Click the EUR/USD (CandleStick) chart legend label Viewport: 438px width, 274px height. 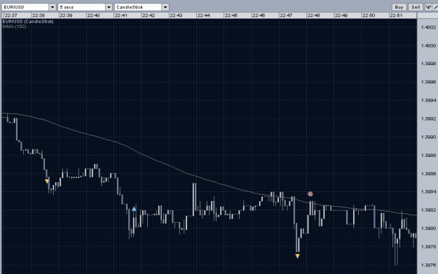click(x=27, y=22)
